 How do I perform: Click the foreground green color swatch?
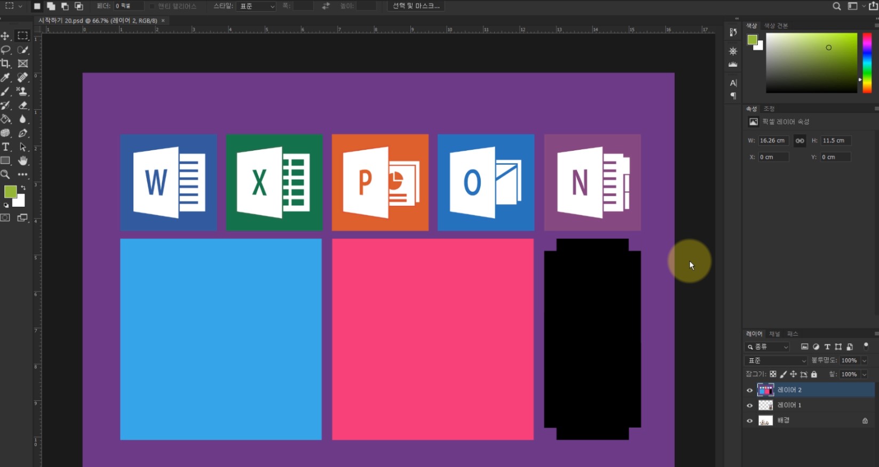click(x=10, y=192)
